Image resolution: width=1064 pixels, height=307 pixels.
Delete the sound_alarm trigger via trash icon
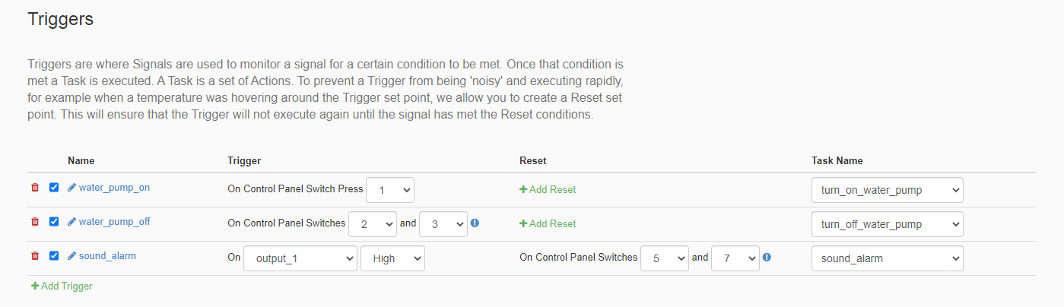[x=35, y=256]
